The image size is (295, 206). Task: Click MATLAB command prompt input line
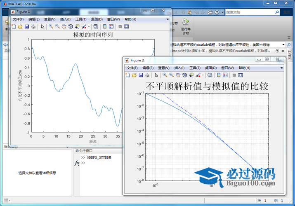[101, 163]
